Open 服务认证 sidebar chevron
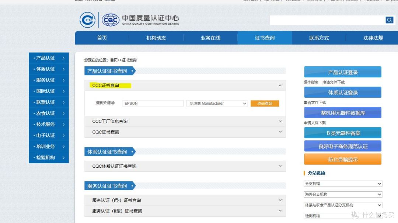The width and height of the screenshot is (398, 223). click(x=63, y=80)
